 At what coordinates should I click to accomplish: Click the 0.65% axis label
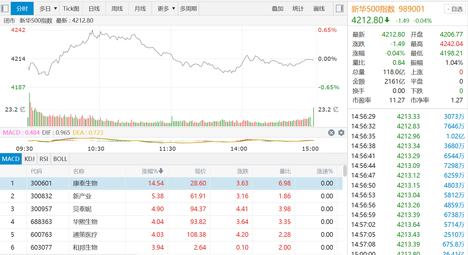pyautogui.click(x=327, y=30)
